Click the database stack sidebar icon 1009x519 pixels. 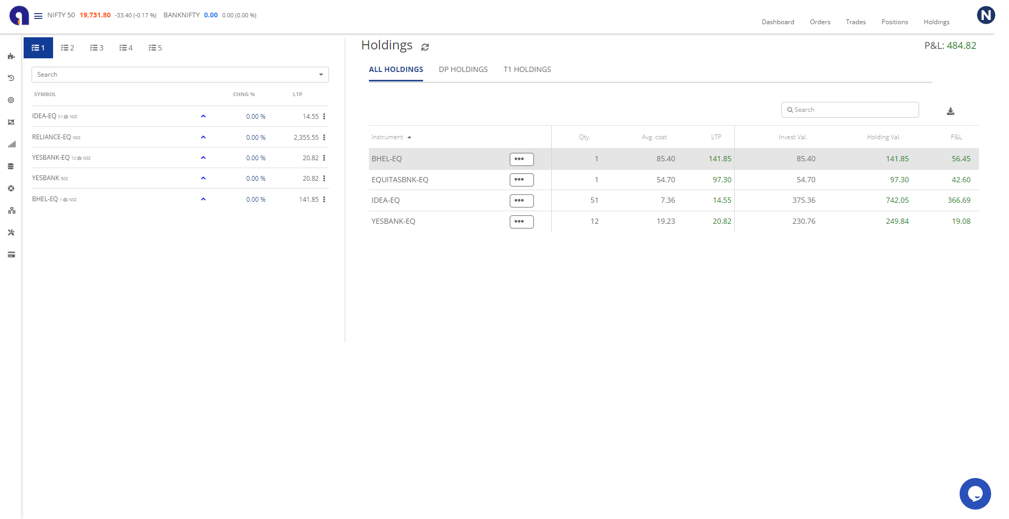(x=11, y=167)
